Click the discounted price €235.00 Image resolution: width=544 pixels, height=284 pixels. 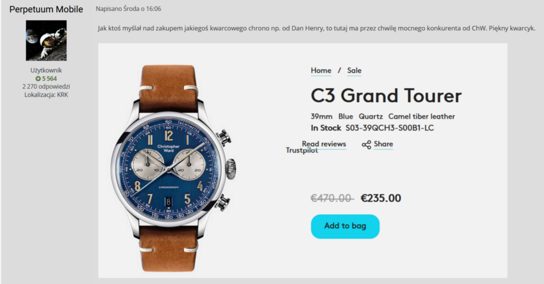tap(381, 198)
